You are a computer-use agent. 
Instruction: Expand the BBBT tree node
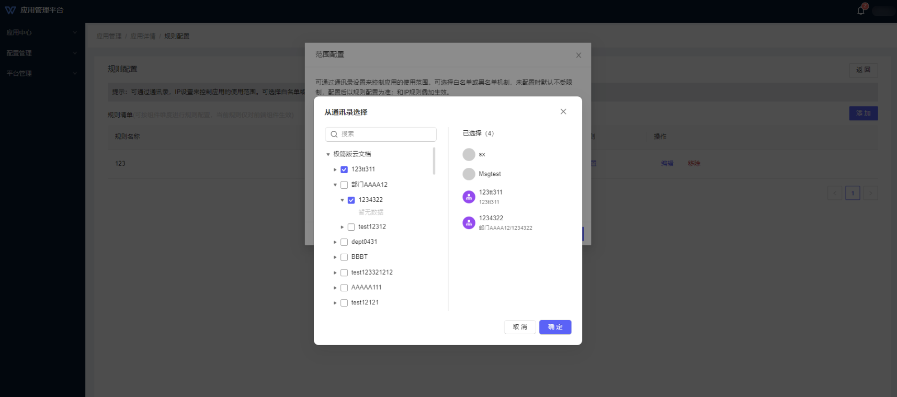[335, 257]
